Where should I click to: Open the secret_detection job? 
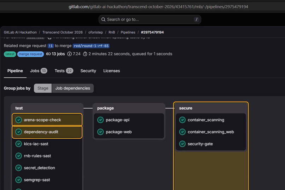click(47, 168)
